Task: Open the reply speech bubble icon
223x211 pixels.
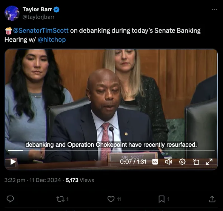Action: (x=11, y=199)
